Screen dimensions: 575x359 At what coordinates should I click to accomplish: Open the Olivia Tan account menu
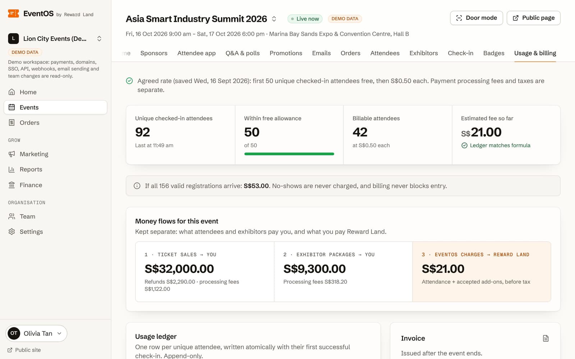click(36, 333)
